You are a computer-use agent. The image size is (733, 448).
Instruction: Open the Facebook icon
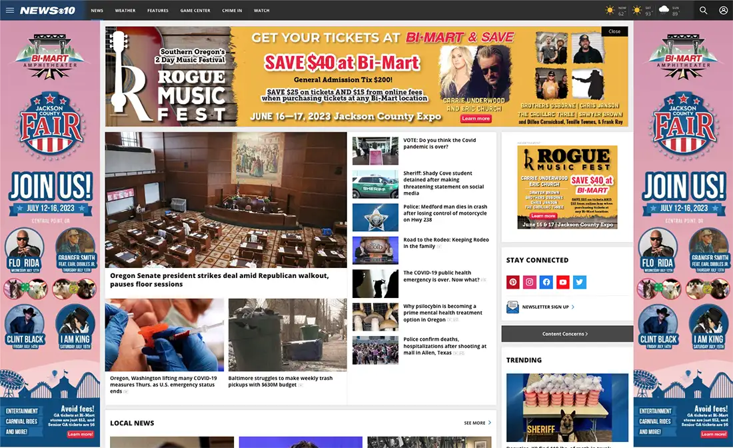click(x=546, y=282)
